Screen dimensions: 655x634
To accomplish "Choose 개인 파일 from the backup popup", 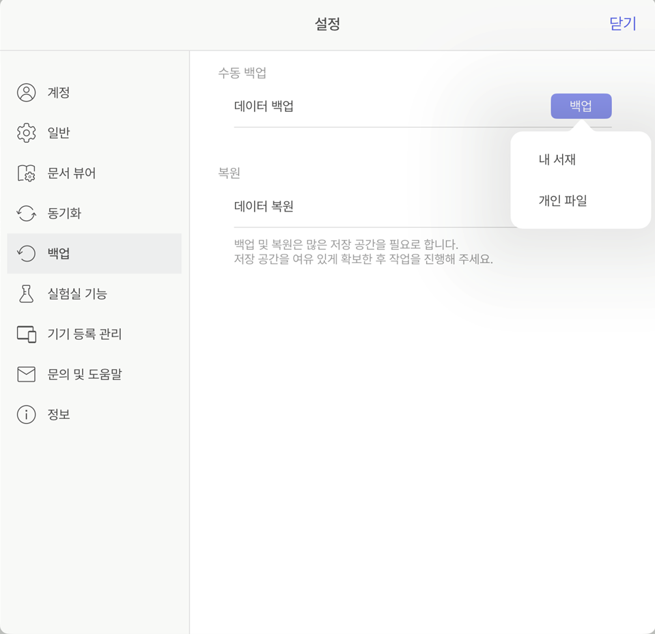I will pos(563,201).
